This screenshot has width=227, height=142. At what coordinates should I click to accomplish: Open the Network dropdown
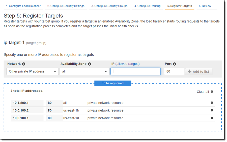tap(33, 71)
